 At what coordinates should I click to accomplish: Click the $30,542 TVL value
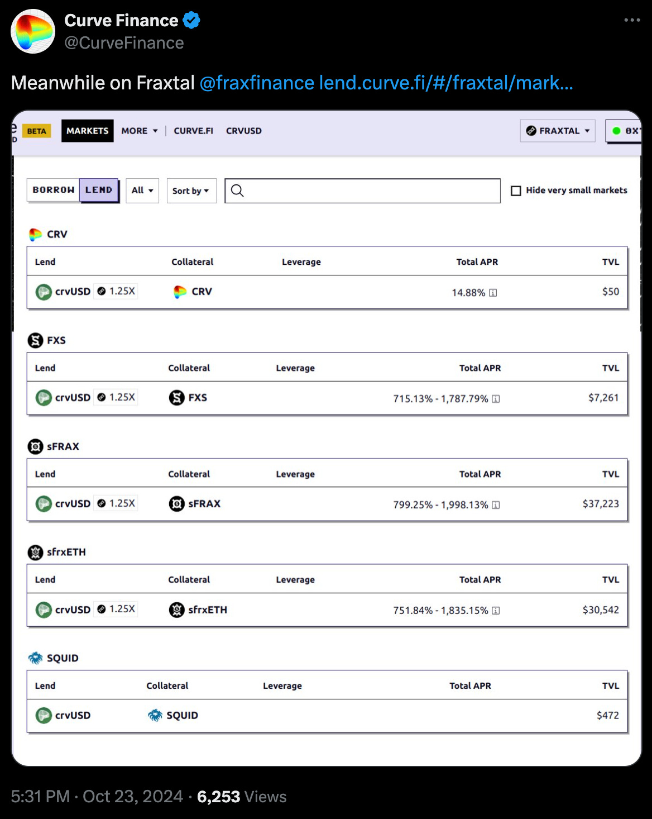pos(601,610)
